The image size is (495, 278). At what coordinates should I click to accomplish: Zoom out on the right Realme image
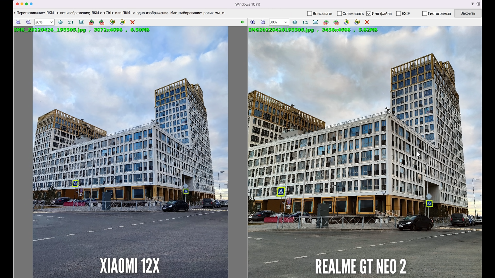coord(263,22)
